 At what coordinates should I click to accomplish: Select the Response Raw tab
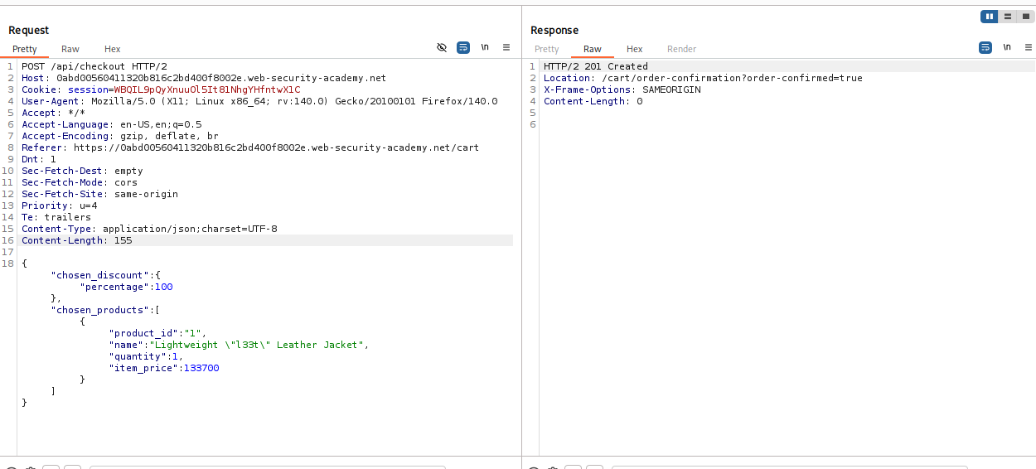tap(593, 49)
